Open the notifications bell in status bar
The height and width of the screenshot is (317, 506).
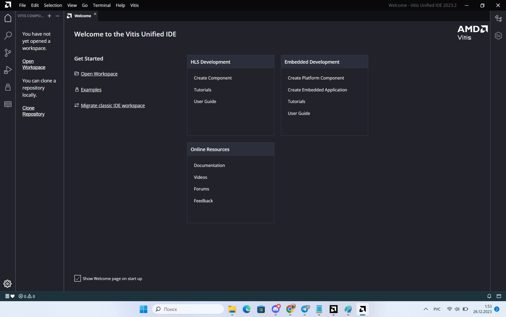click(489, 296)
